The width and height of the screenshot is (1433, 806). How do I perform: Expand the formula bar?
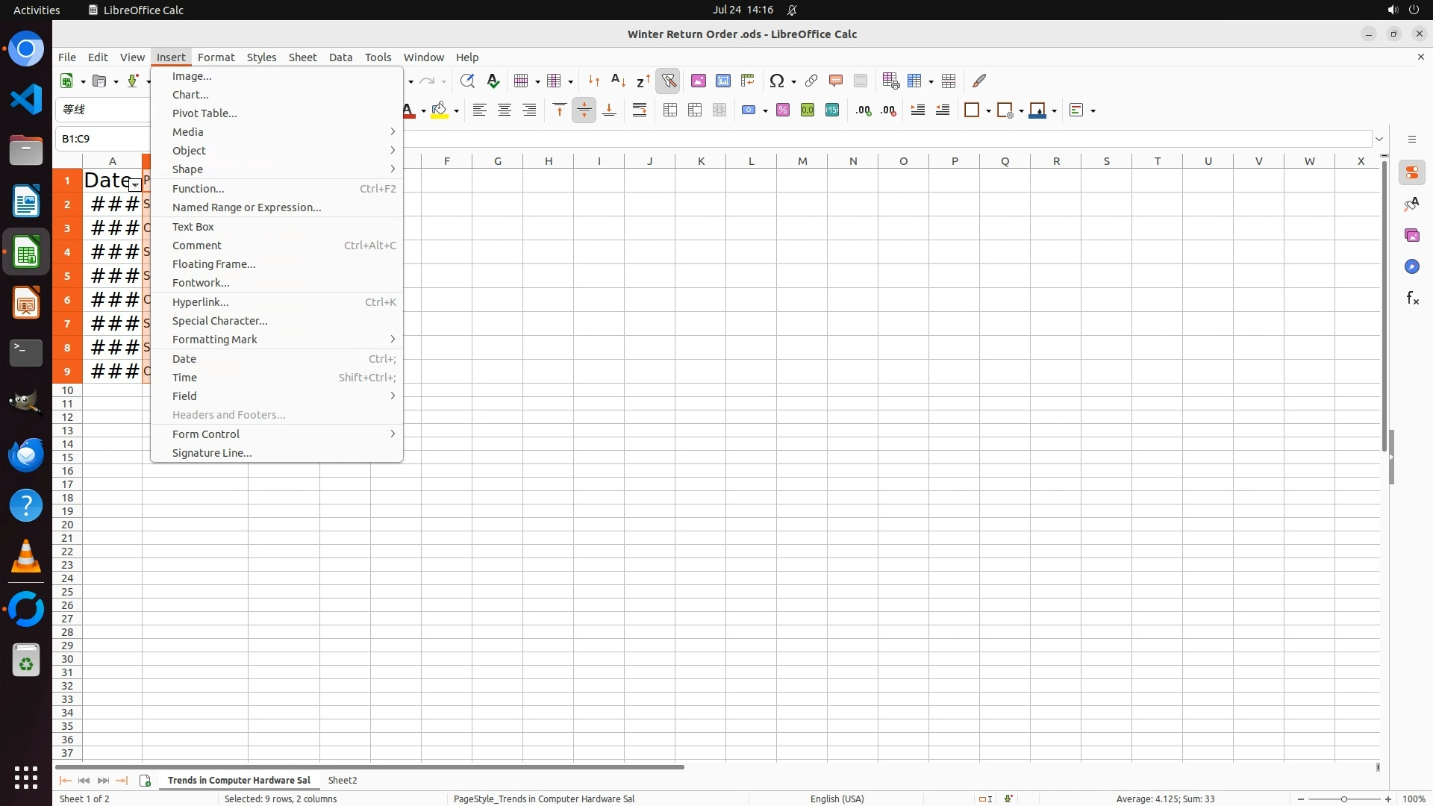(1379, 139)
